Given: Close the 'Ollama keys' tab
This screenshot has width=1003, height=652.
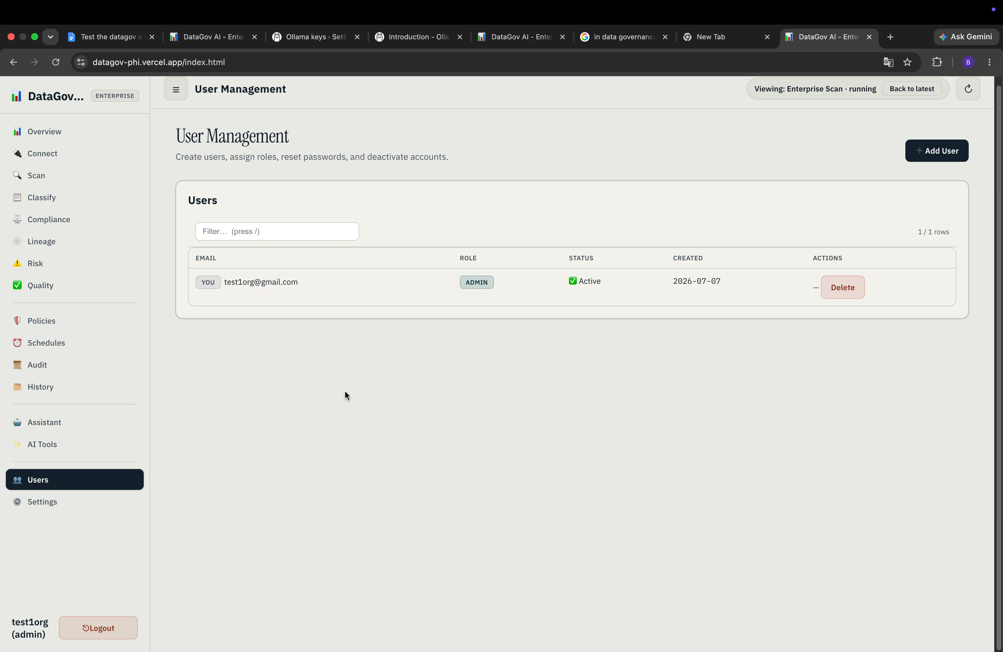Looking at the screenshot, I should [357, 37].
